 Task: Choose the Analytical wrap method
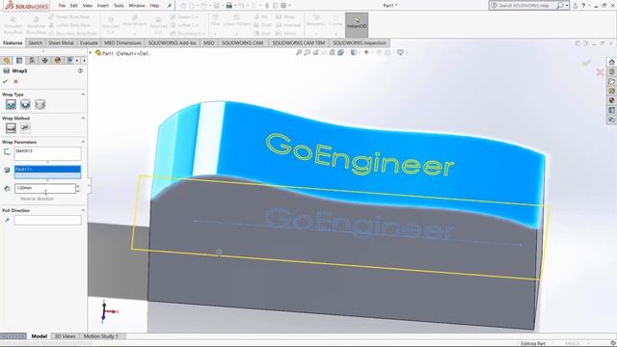point(11,128)
